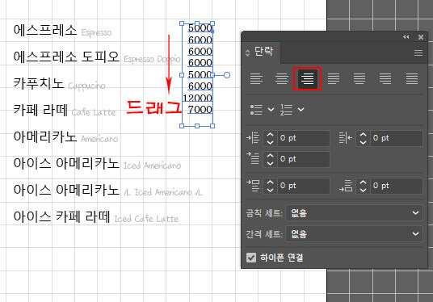Step the space before value
This screenshot has height=302, width=433.
(x=270, y=186)
